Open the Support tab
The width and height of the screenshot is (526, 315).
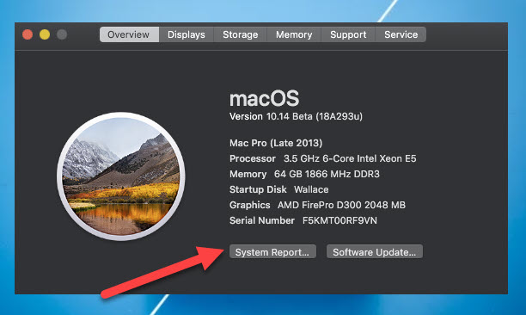[x=348, y=34]
